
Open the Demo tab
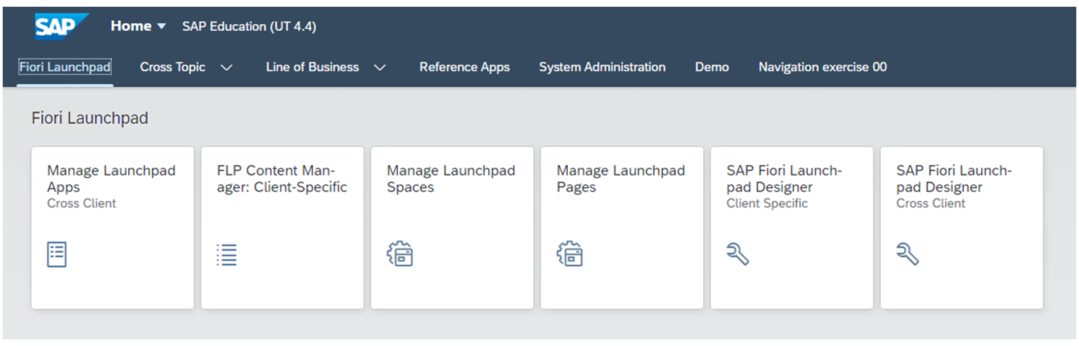[712, 67]
